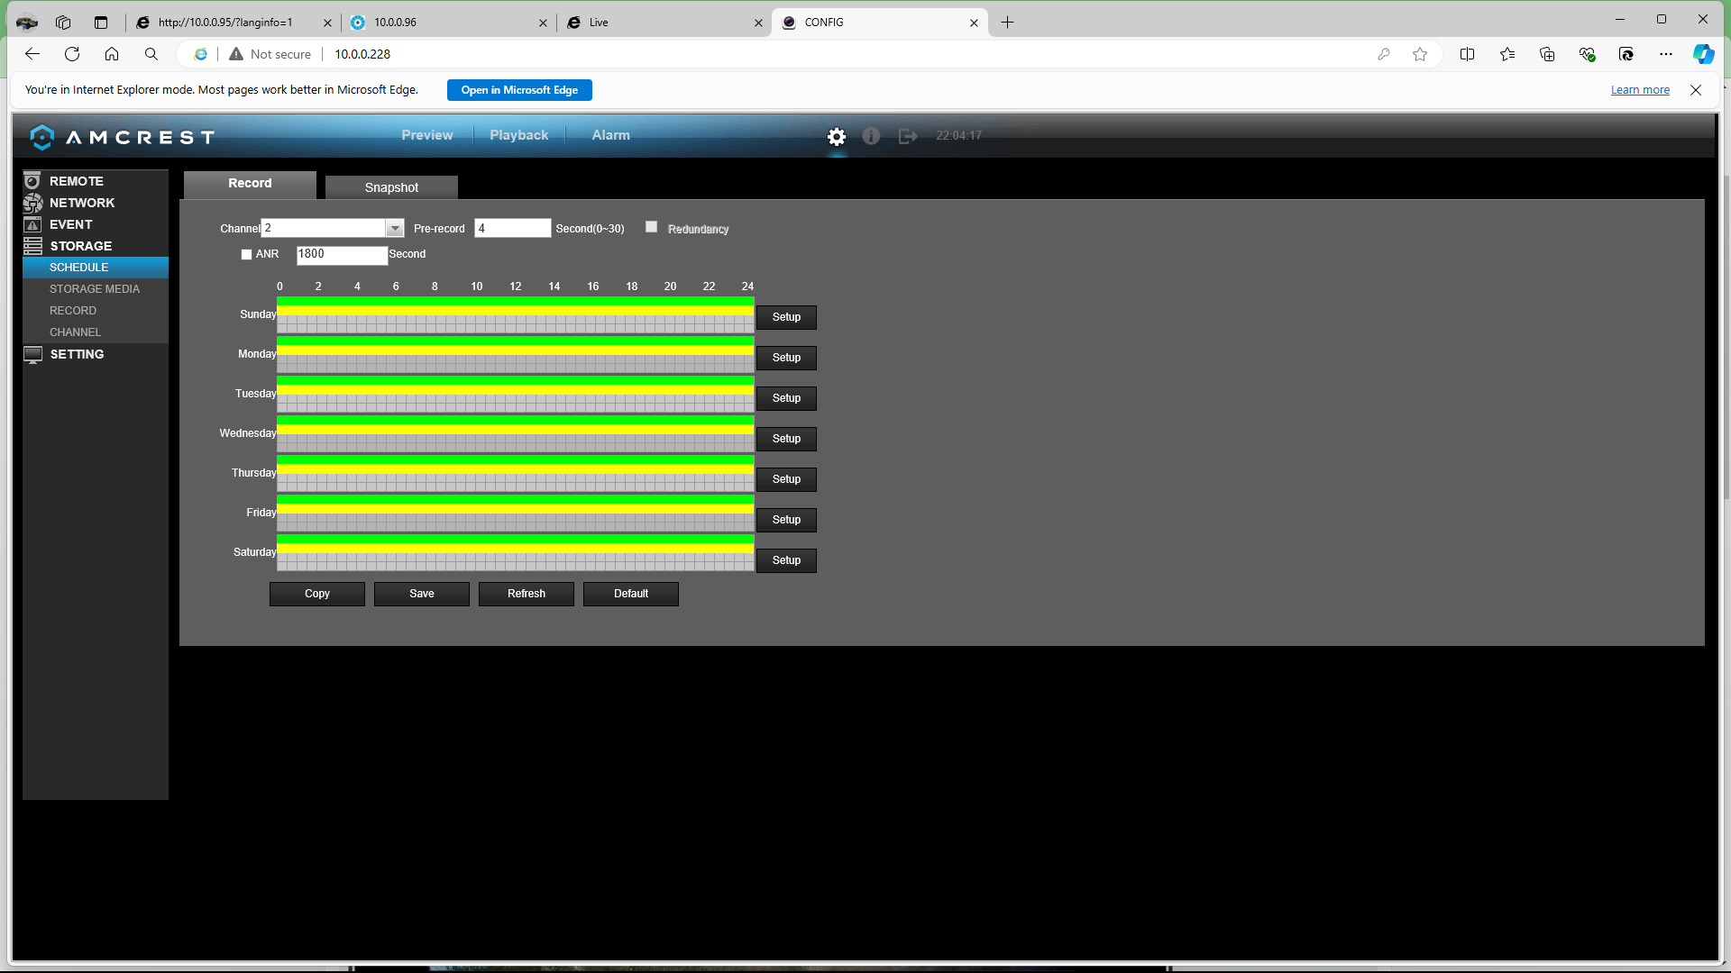
Task: Click the browser refresh icon
Action: [72, 54]
